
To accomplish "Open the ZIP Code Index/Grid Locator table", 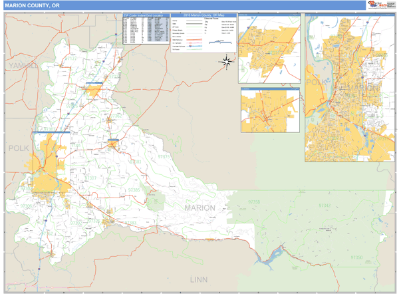I will 146,29.
